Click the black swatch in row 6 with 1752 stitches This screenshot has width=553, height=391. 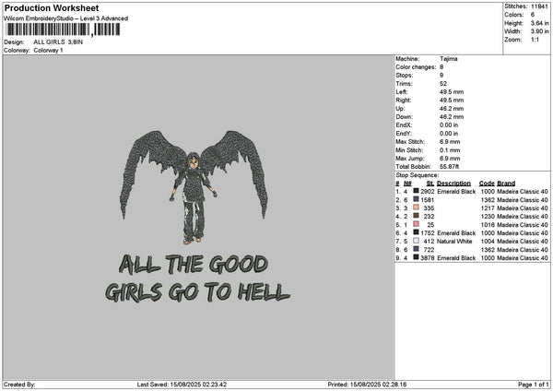pos(417,232)
